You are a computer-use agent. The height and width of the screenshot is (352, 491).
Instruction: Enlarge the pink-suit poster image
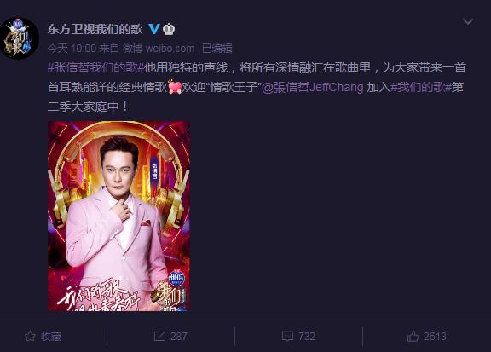118,216
